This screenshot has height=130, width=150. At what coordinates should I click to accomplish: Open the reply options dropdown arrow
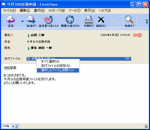[x=22, y=21]
